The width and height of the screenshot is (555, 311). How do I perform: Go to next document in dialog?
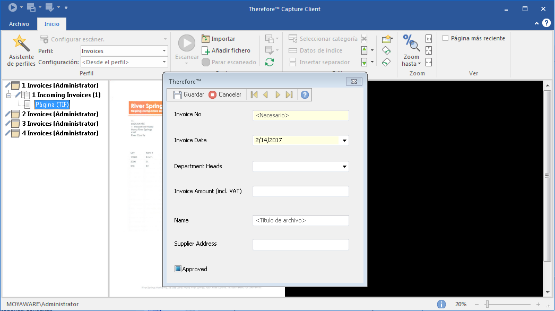277,94
